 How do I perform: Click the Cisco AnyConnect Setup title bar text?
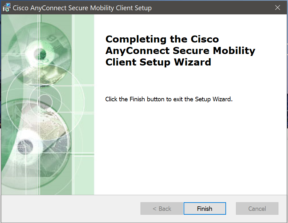pos(82,8)
